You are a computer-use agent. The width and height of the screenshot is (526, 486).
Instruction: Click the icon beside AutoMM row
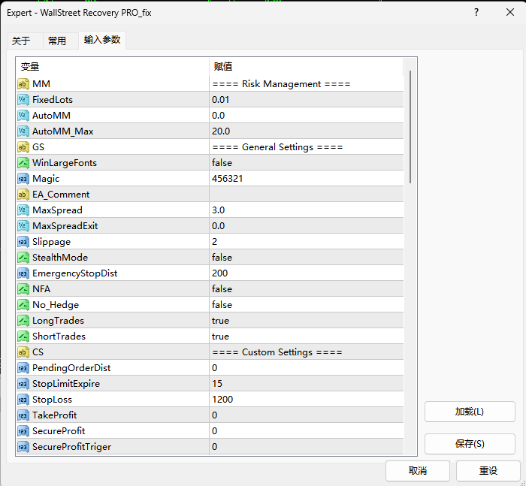pos(23,116)
